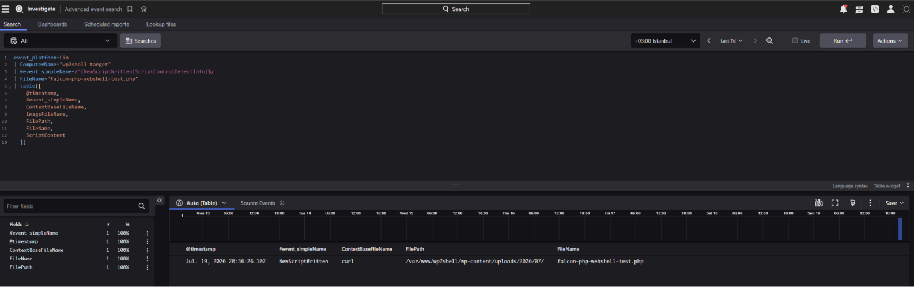This screenshot has width=914, height=287.
Task: Open the Table widget link
Action: point(887,186)
